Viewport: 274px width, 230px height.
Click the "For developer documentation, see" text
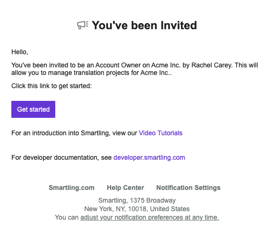61,157
